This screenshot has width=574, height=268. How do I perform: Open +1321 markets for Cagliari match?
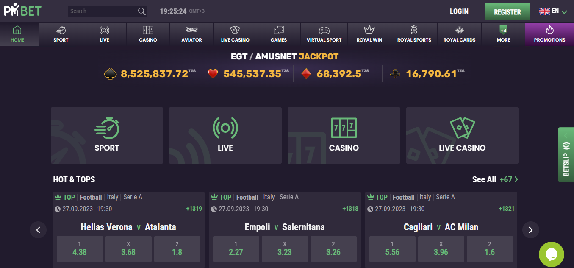coord(507,209)
